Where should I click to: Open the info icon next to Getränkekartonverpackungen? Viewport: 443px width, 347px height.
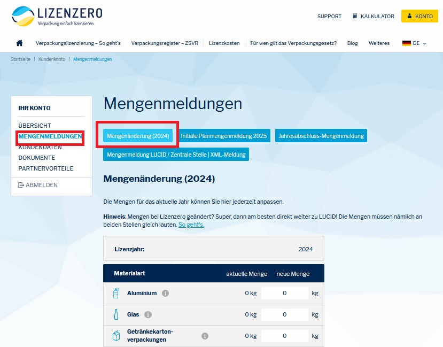(x=205, y=336)
